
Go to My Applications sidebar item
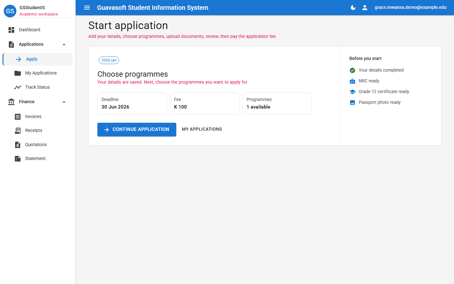38,73
